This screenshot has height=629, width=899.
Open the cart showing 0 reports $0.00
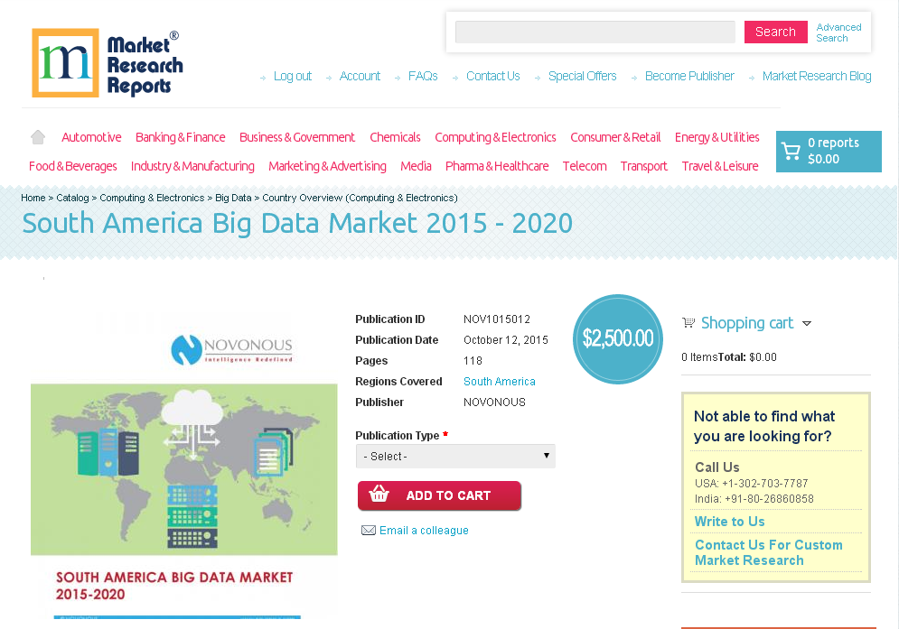click(828, 151)
